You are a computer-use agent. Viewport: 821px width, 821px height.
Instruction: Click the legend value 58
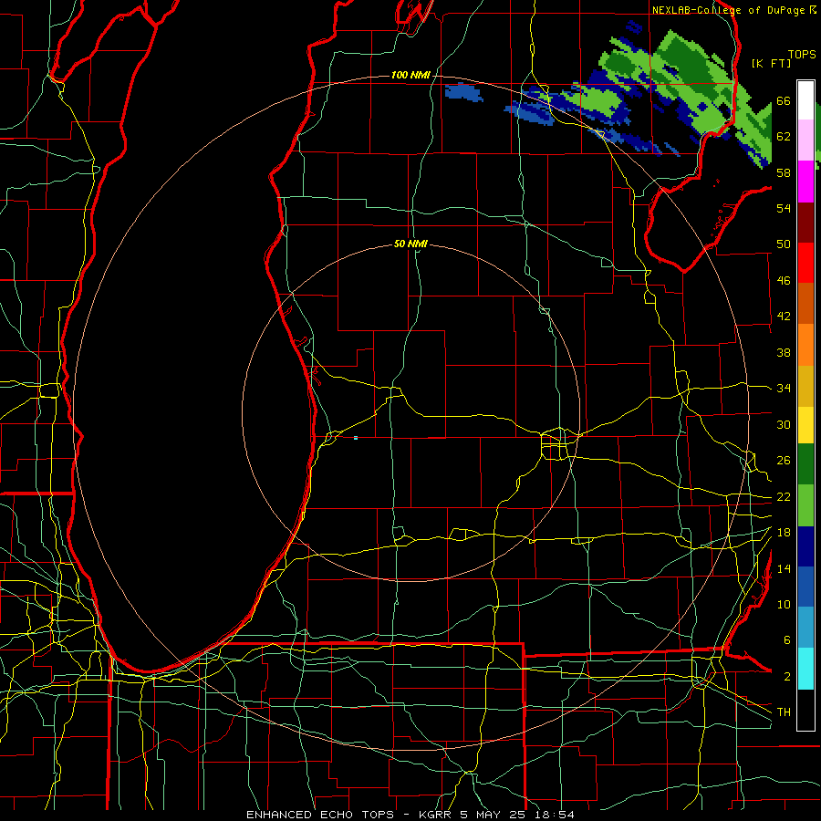(784, 172)
